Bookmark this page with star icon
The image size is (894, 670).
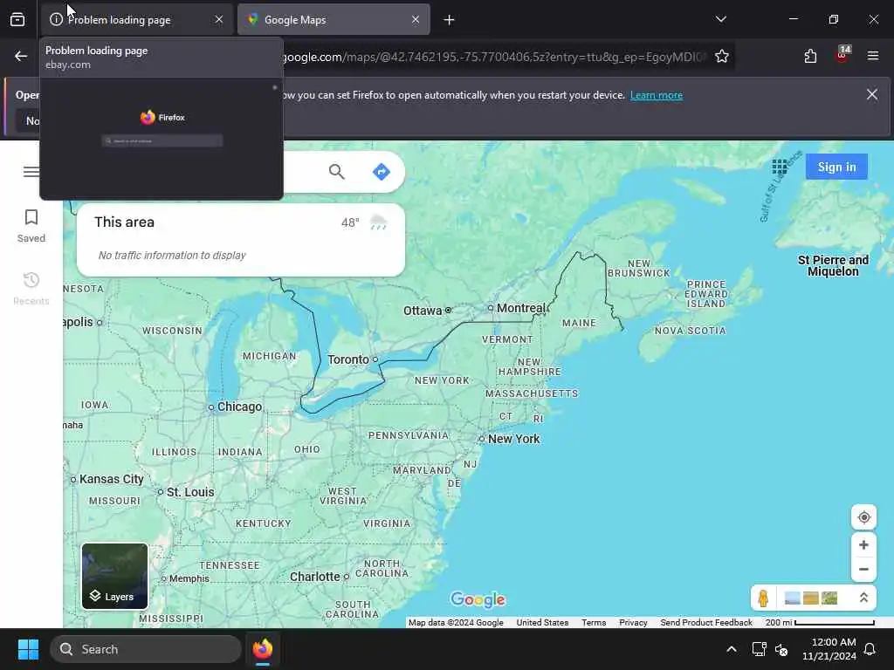click(x=722, y=56)
